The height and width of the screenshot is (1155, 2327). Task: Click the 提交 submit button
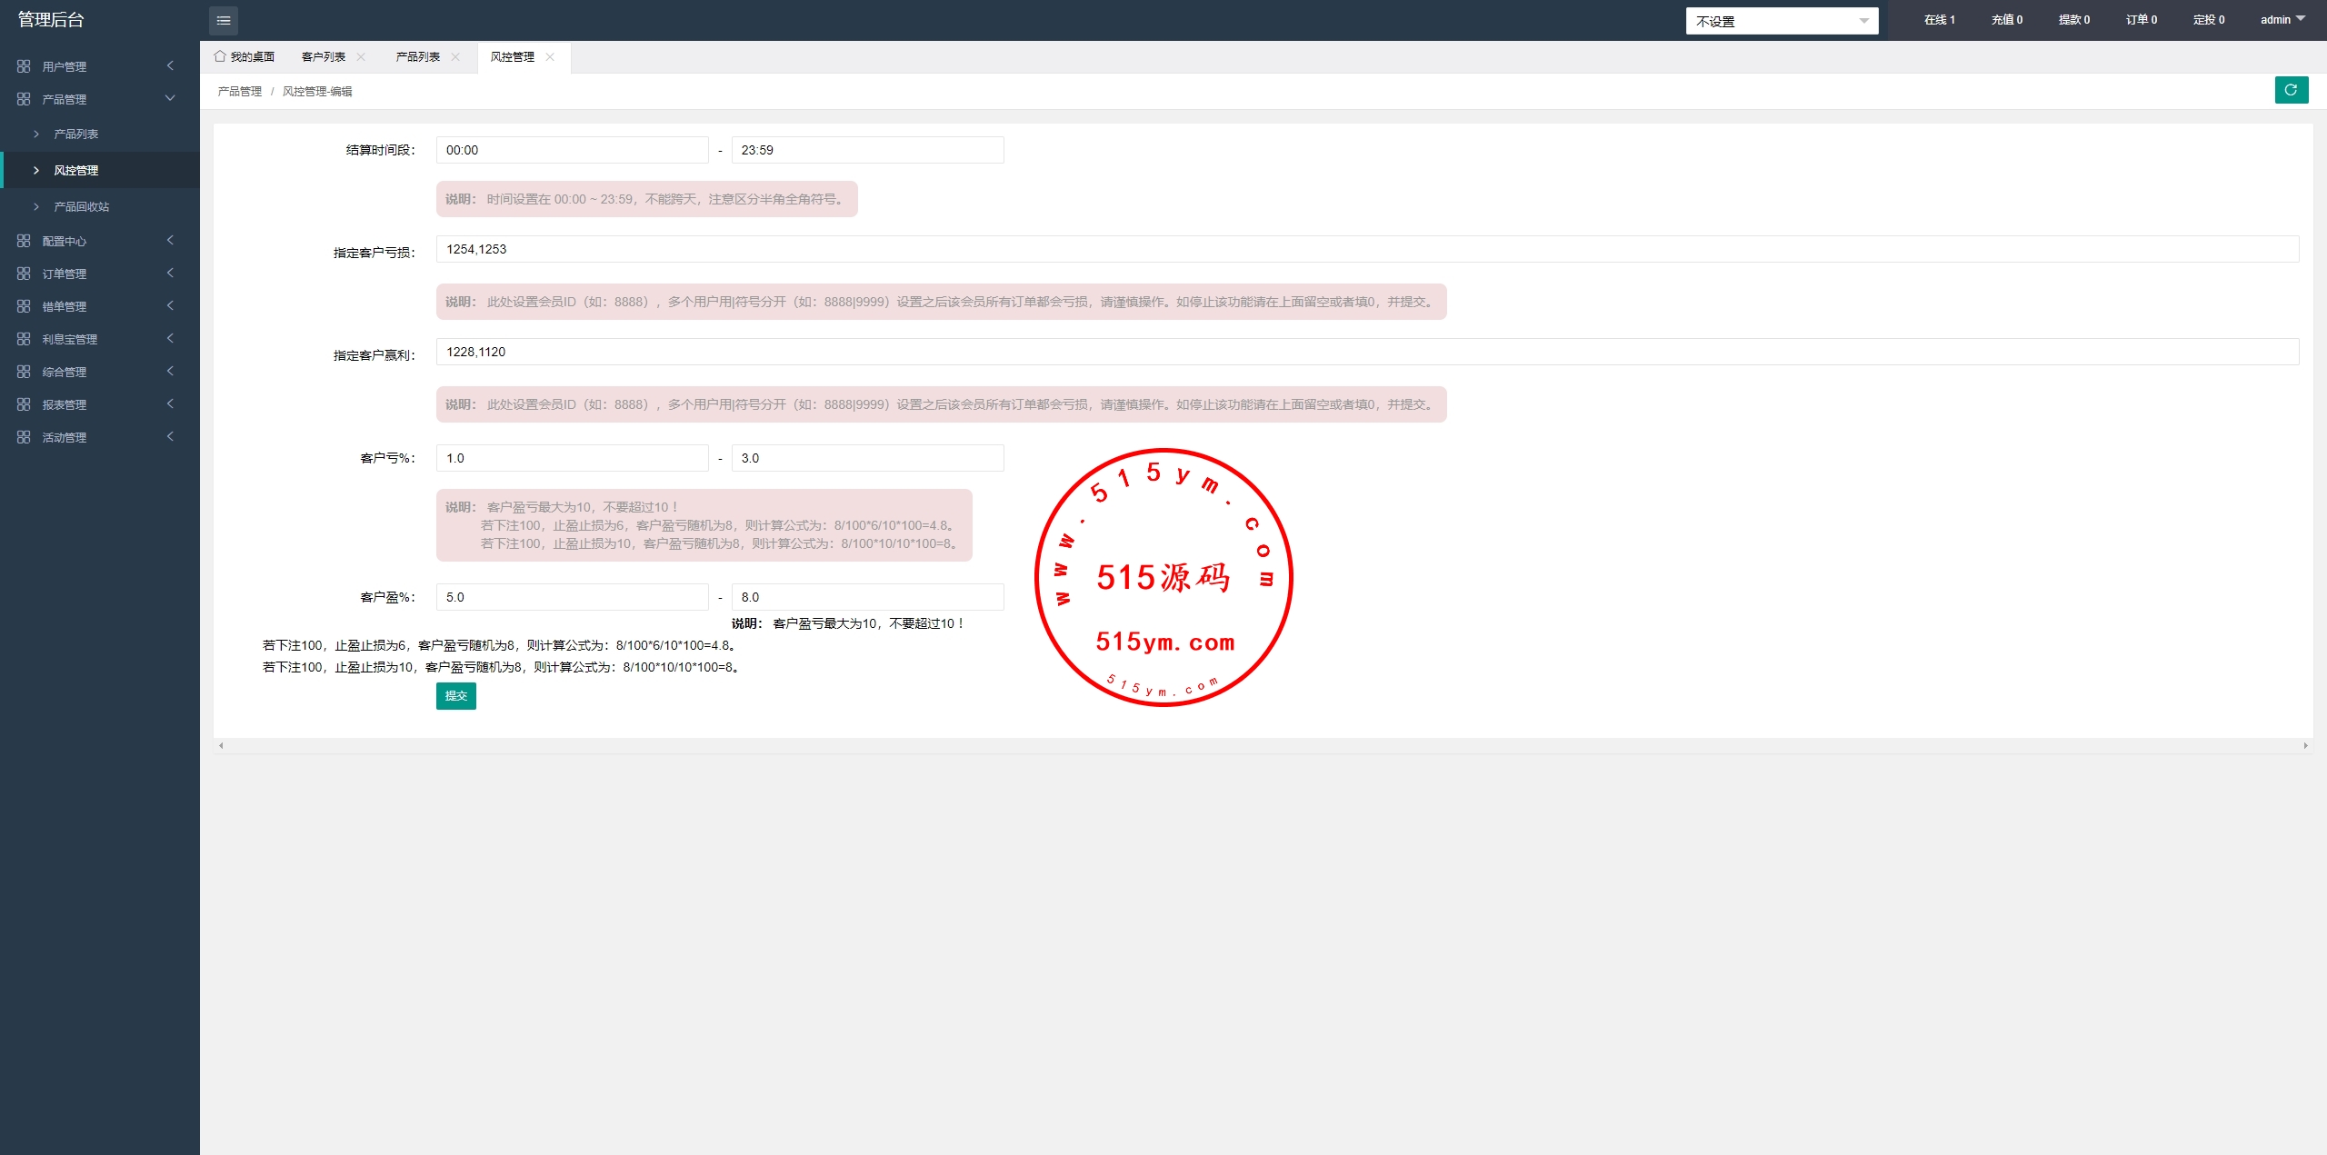[455, 695]
